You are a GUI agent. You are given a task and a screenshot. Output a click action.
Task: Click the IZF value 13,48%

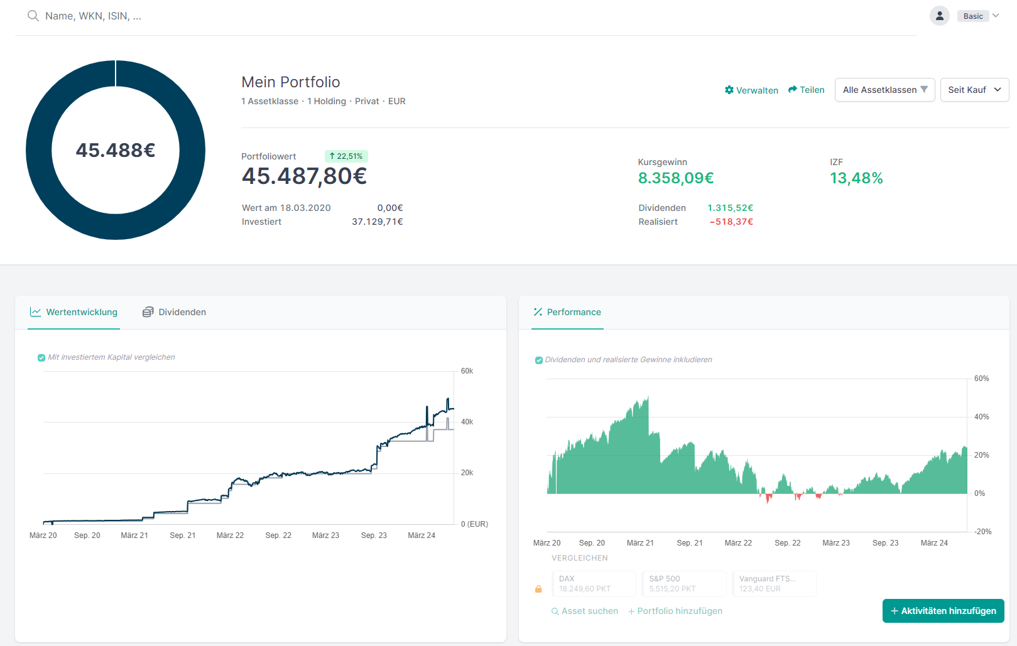point(856,178)
